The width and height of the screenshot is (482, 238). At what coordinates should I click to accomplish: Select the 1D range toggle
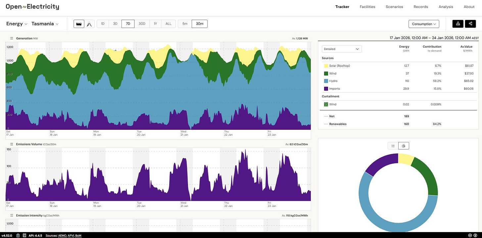point(103,24)
